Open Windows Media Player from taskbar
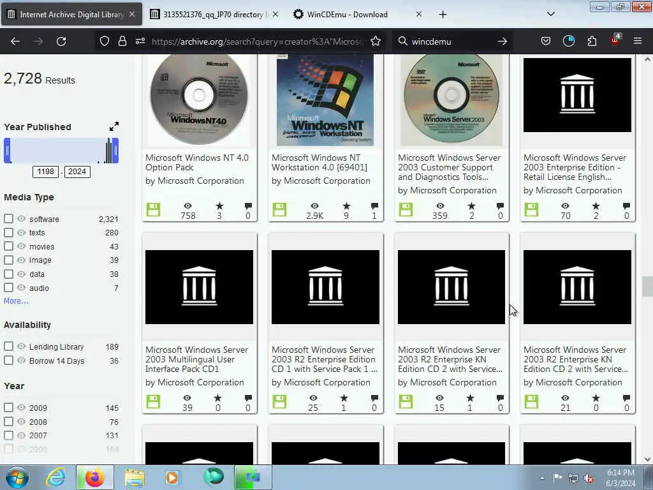The image size is (653, 490). coord(172,477)
